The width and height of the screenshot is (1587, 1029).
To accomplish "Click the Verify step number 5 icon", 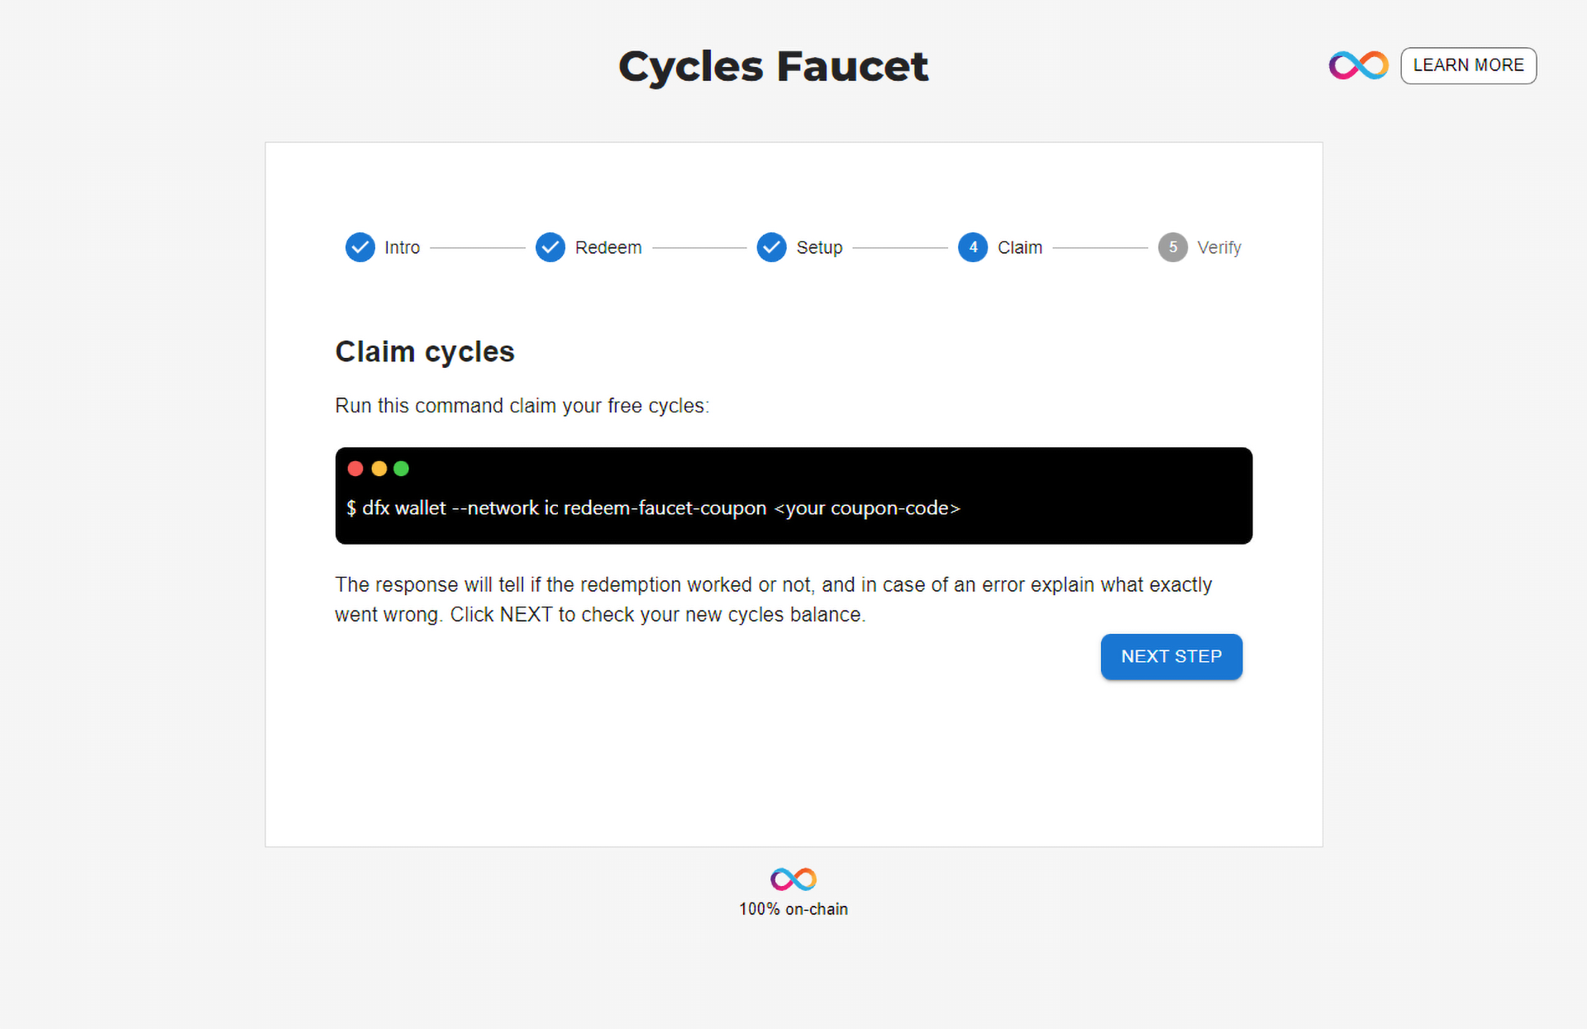I will click(x=1173, y=246).
